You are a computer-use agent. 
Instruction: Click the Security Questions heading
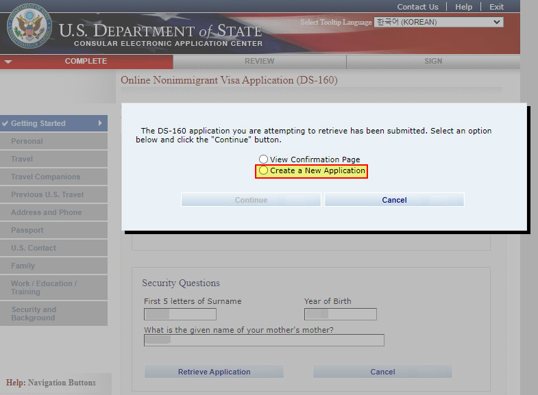click(x=181, y=283)
